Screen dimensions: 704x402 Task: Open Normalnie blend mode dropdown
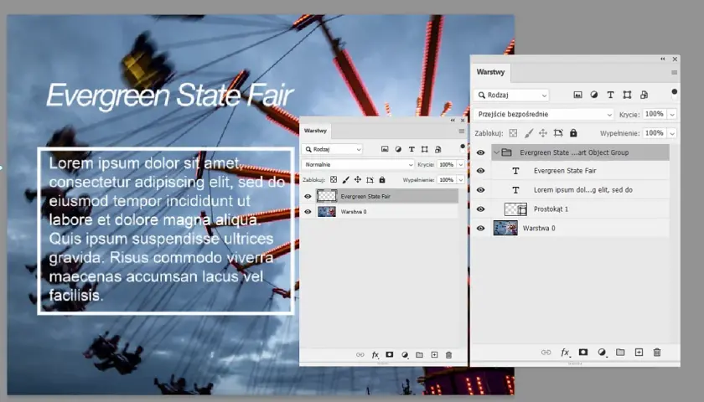358,165
